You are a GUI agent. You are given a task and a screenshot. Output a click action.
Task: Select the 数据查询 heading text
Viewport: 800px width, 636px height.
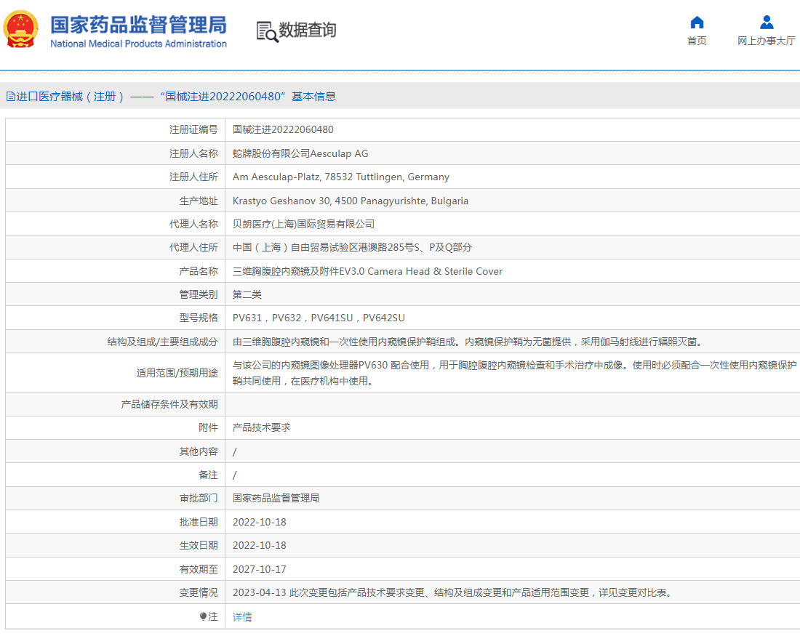pyautogui.click(x=308, y=31)
